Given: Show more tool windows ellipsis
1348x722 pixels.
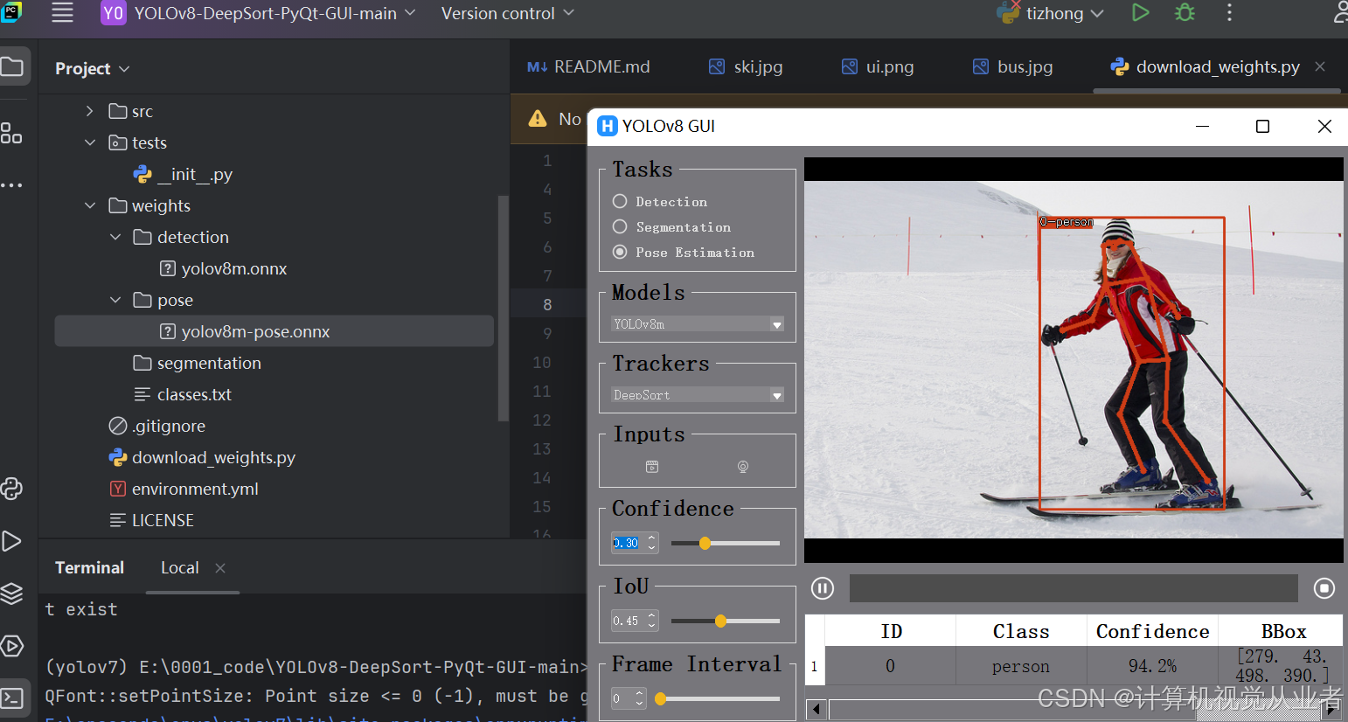Looking at the screenshot, I should click(x=11, y=185).
